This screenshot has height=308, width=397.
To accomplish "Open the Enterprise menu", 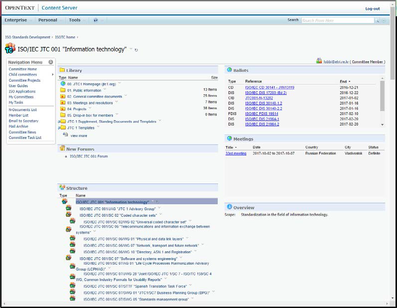I will click(x=16, y=20).
